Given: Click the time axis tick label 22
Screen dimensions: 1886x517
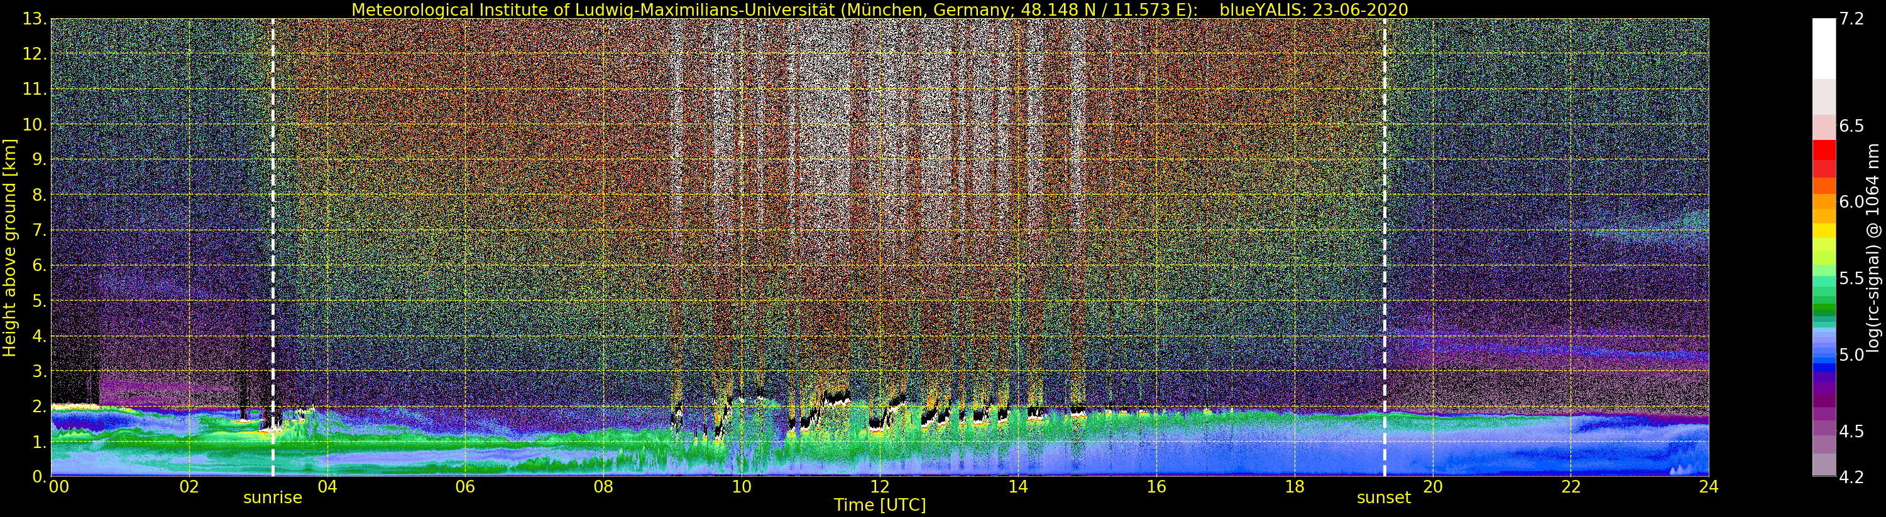Looking at the screenshot, I should 1571,487.
